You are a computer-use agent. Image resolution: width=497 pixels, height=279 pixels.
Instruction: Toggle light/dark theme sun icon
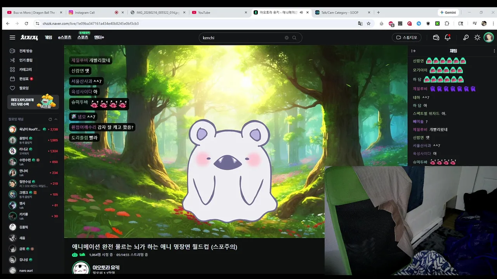tap(477, 38)
